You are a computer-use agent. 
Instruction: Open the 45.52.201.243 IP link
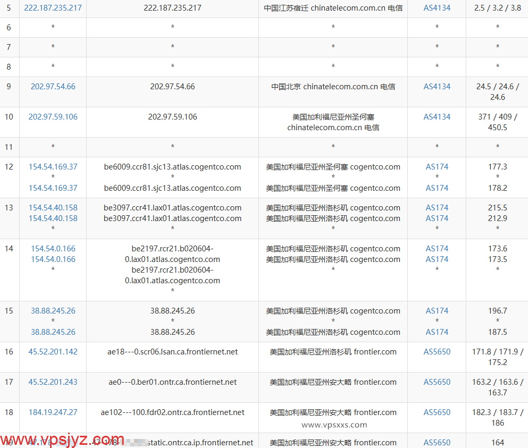53,382
